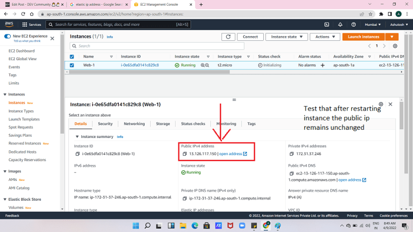Open Windows Start menu
413x232 pixels.
[x=136, y=226]
